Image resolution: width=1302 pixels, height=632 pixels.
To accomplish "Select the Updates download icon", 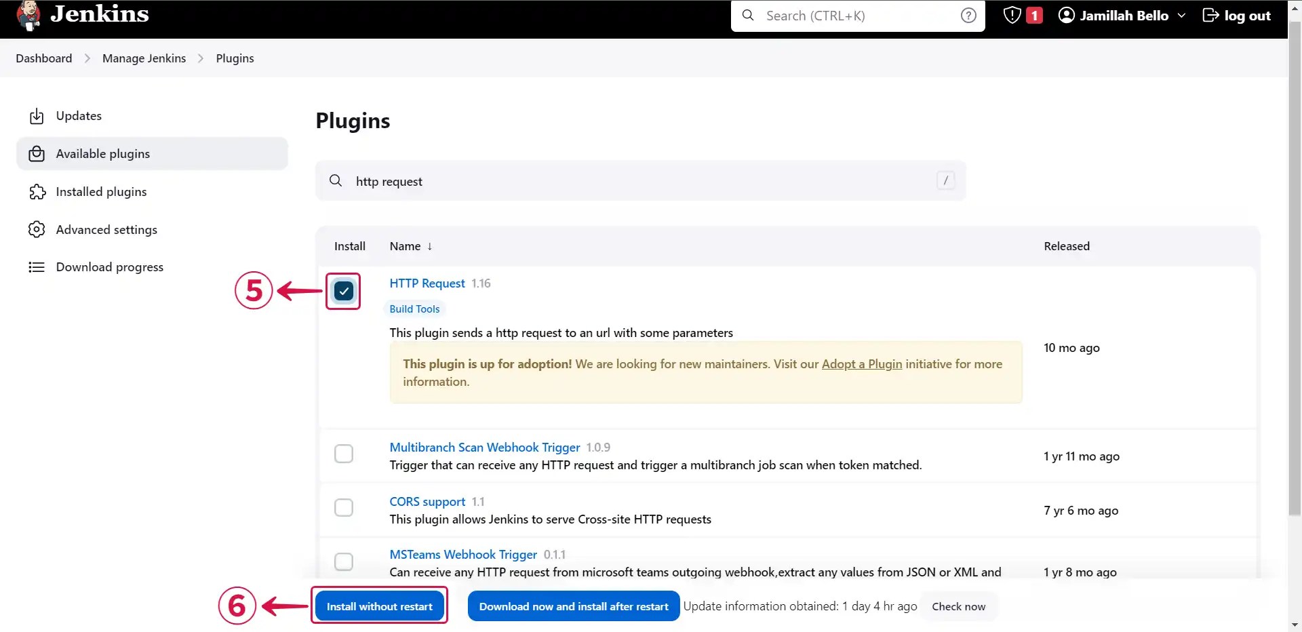I will 37,116.
